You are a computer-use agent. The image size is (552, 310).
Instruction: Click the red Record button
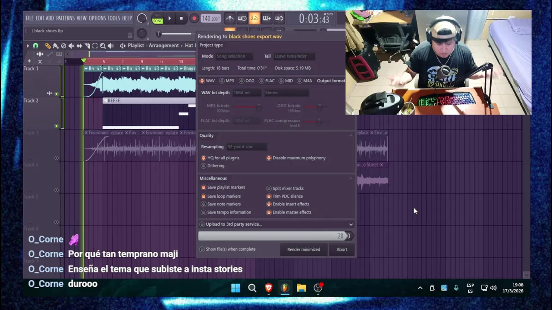(x=194, y=19)
